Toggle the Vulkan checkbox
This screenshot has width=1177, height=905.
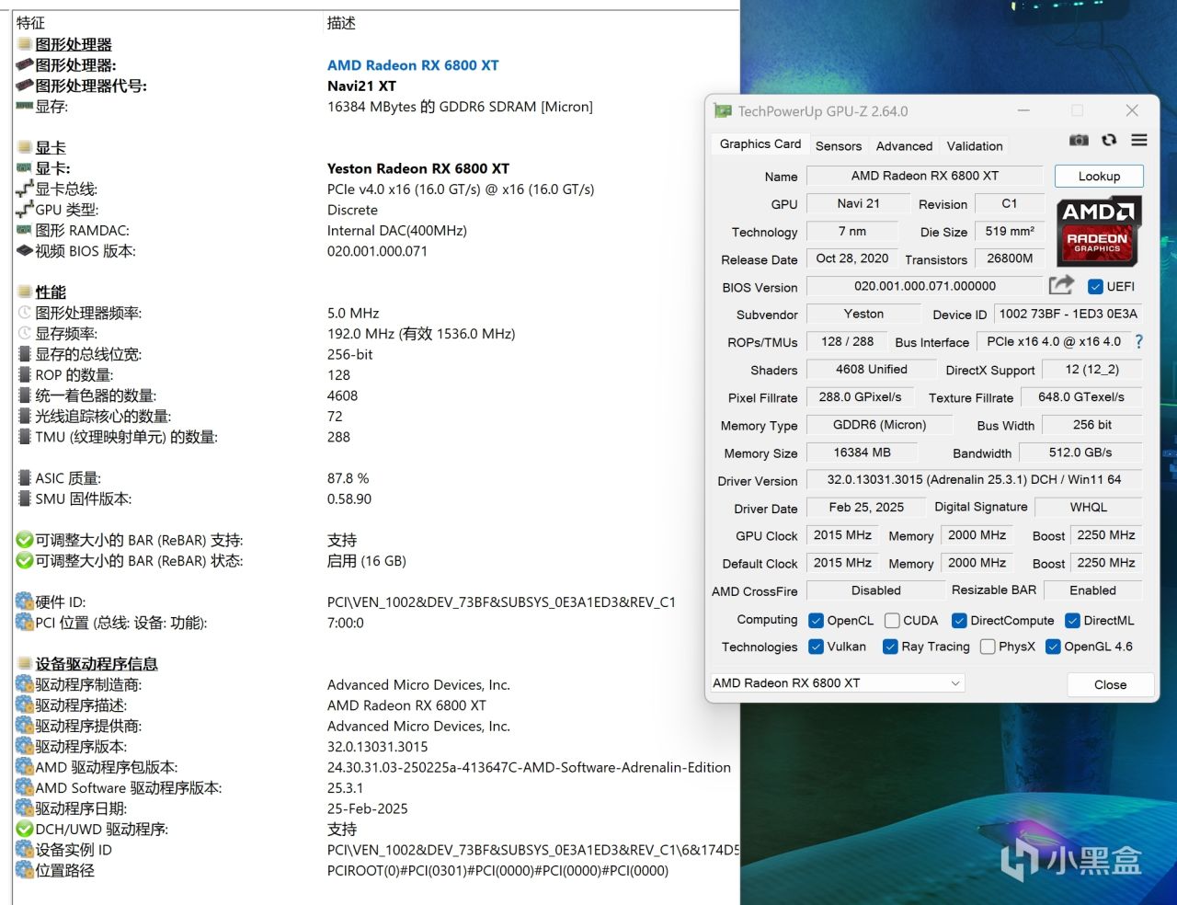pos(816,647)
